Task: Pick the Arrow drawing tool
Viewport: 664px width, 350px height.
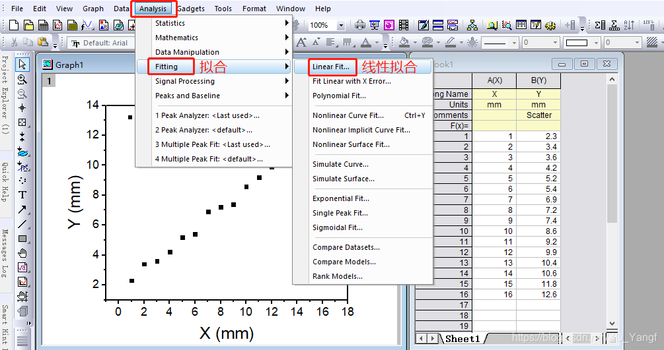Action: point(22,209)
